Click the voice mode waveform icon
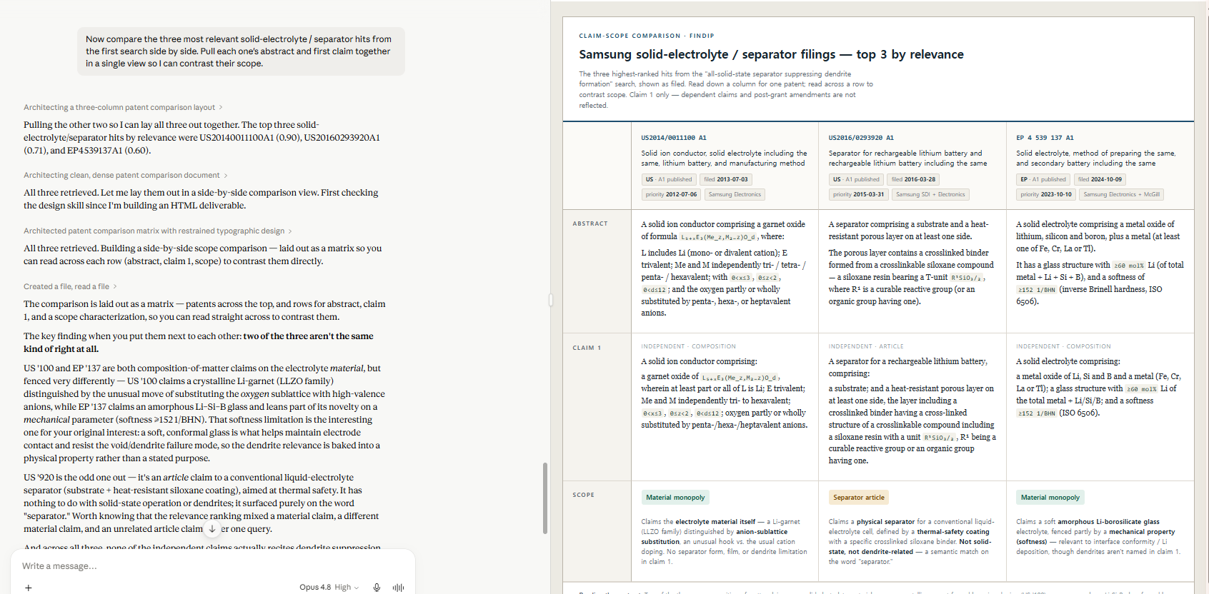The width and height of the screenshot is (1209, 594). click(x=398, y=588)
